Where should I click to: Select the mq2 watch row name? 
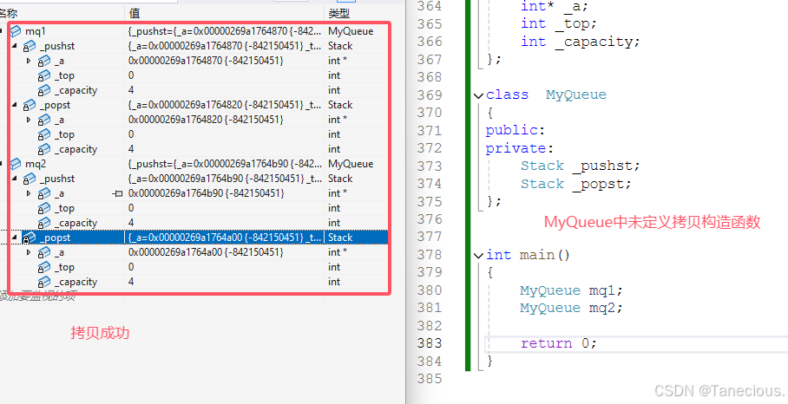(x=36, y=164)
